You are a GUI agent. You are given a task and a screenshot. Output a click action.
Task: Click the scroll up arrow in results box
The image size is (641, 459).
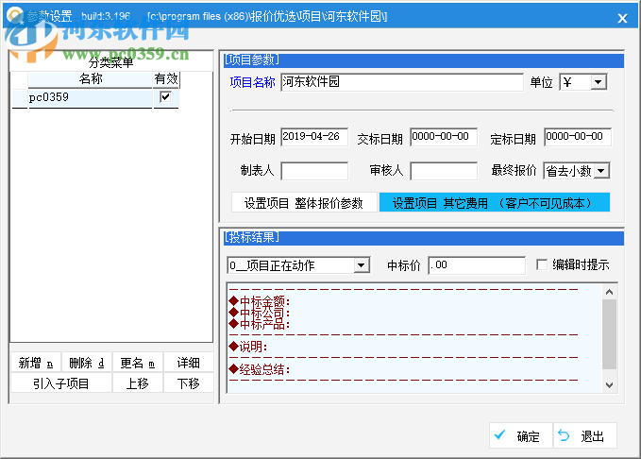tap(609, 292)
